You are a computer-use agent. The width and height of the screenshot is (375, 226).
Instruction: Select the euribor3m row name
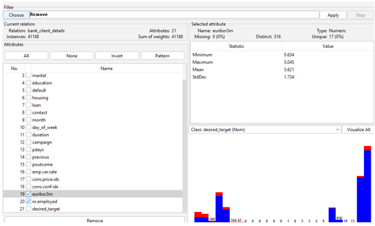(43, 194)
